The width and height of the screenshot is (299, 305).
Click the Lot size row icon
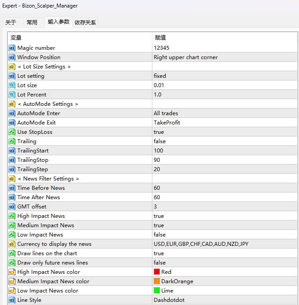tap(12, 85)
